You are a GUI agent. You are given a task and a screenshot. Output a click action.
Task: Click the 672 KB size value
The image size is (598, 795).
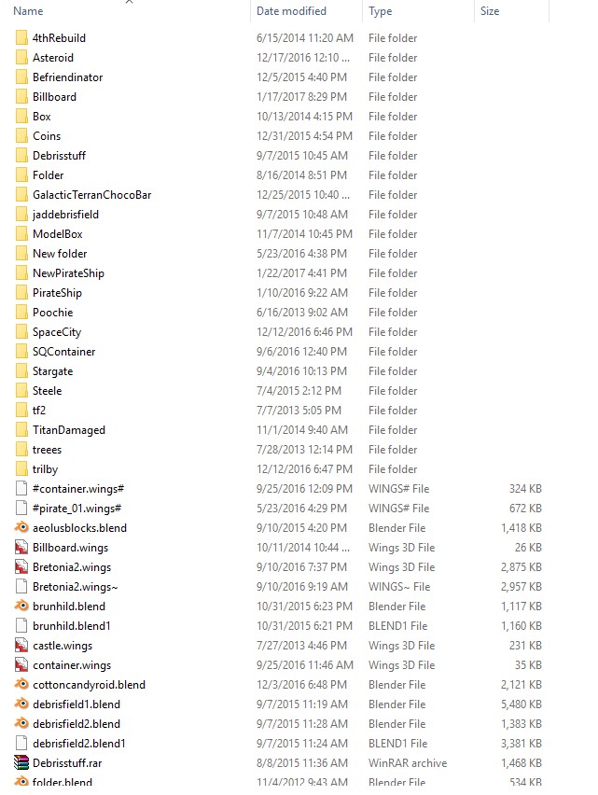coord(525,509)
